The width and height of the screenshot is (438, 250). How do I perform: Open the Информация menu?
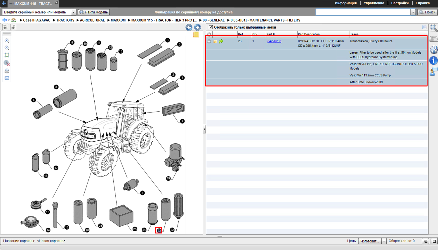[x=346, y=3]
